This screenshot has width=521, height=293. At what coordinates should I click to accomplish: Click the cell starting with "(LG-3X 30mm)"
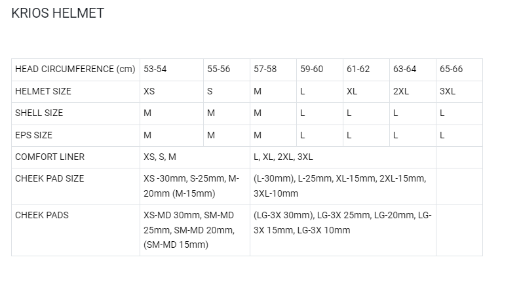342,222
